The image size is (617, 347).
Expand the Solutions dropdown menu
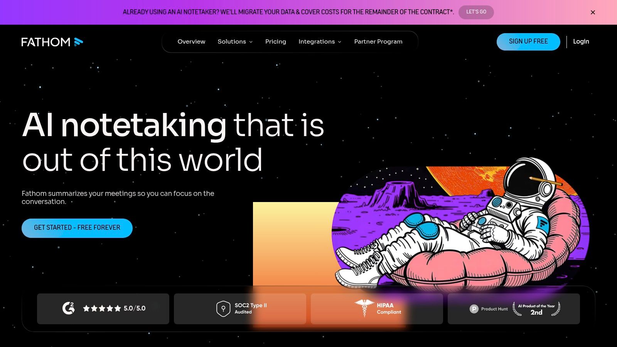coord(235,42)
